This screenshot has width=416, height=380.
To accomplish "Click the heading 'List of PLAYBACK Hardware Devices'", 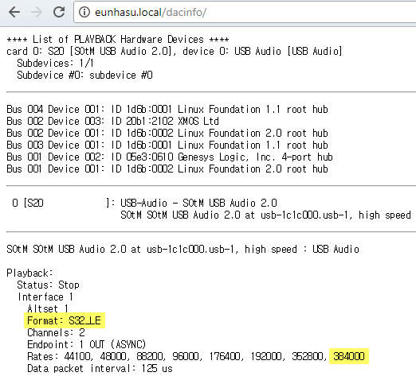I will click(118, 40).
